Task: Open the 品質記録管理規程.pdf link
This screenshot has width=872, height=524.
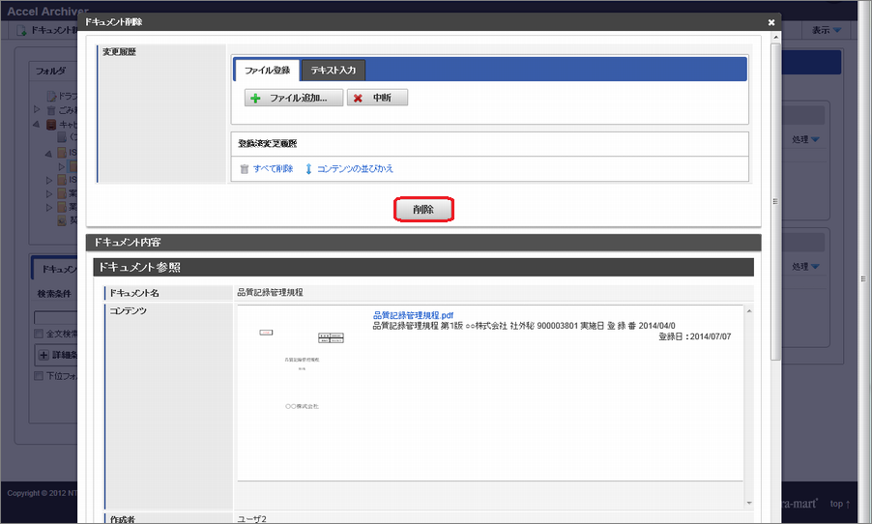Action: tap(413, 315)
